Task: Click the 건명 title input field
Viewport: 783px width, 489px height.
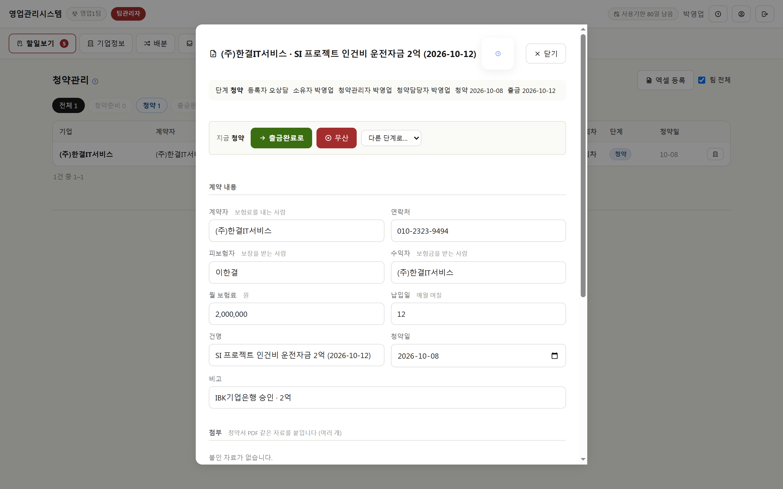Action: pyautogui.click(x=296, y=355)
